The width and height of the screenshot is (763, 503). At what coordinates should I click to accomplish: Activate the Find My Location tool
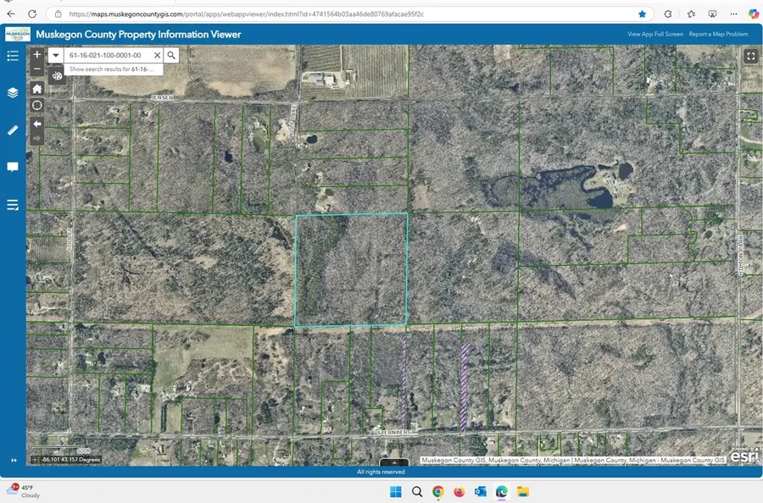coord(37,105)
